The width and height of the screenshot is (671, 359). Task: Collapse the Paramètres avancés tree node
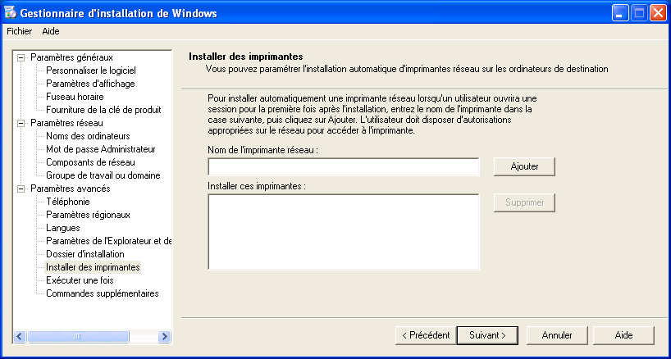click(21, 189)
